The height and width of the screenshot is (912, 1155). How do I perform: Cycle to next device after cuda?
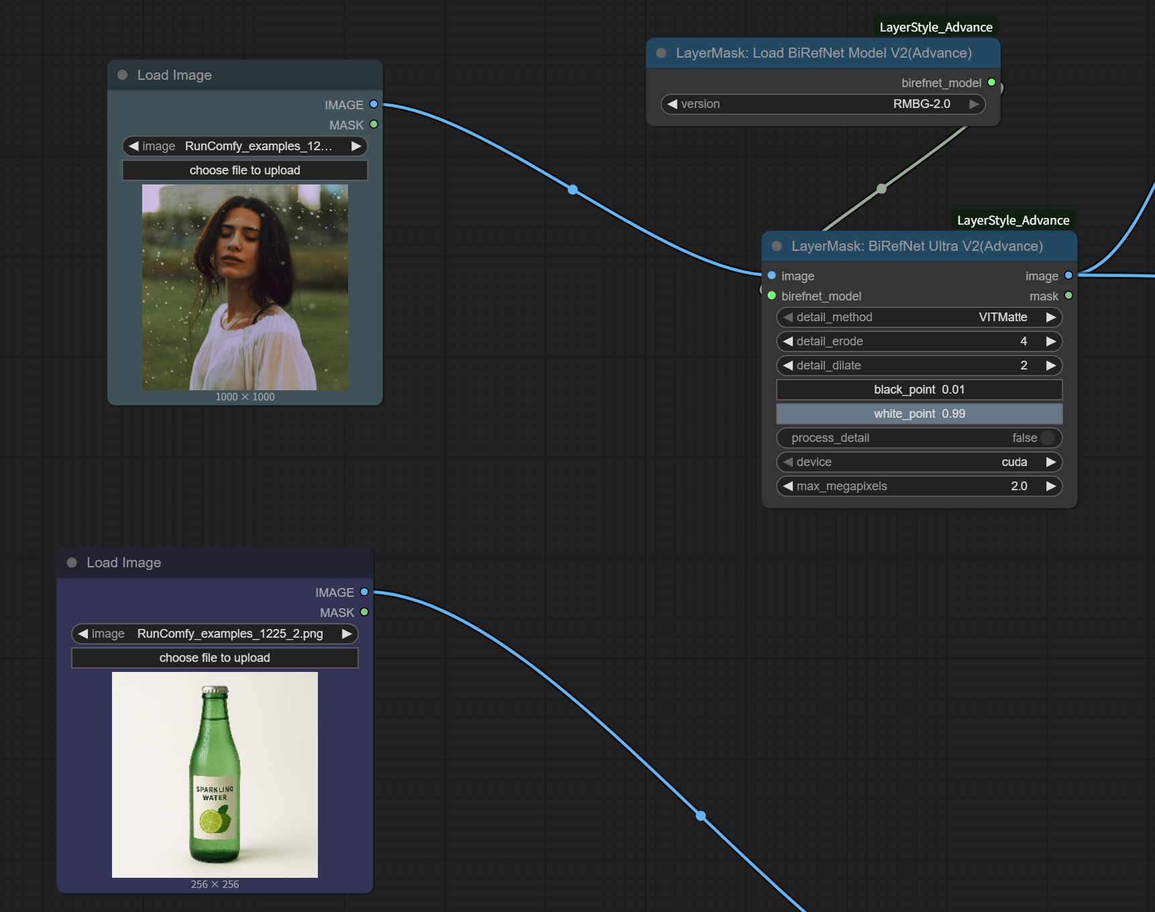(x=1051, y=462)
